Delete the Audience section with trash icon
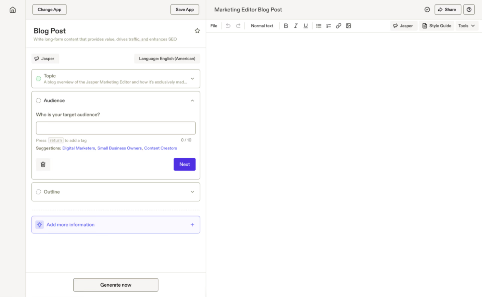This screenshot has width=482, height=297. tap(43, 165)
